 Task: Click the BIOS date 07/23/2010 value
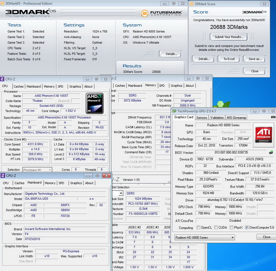coord(65,239)
